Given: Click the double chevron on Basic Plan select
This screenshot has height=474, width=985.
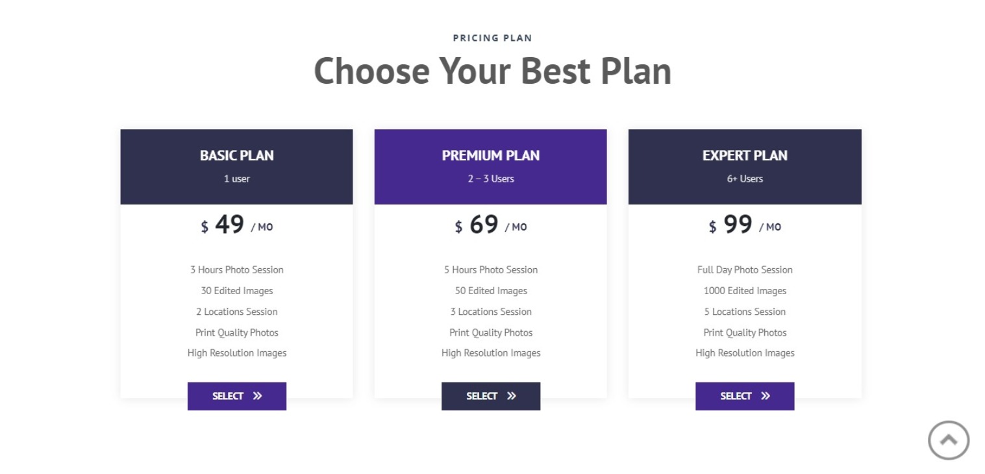Looking at the screenshot, I should pyautogui.click(x=257, y=396).
